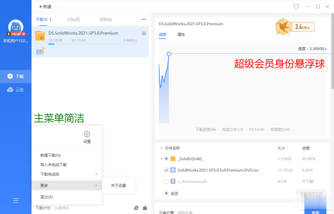Click the golden super member floating ball
Image resolution: width=334 pixels, height=214 pixels.
pyautogui.click(x=283, y=27)
